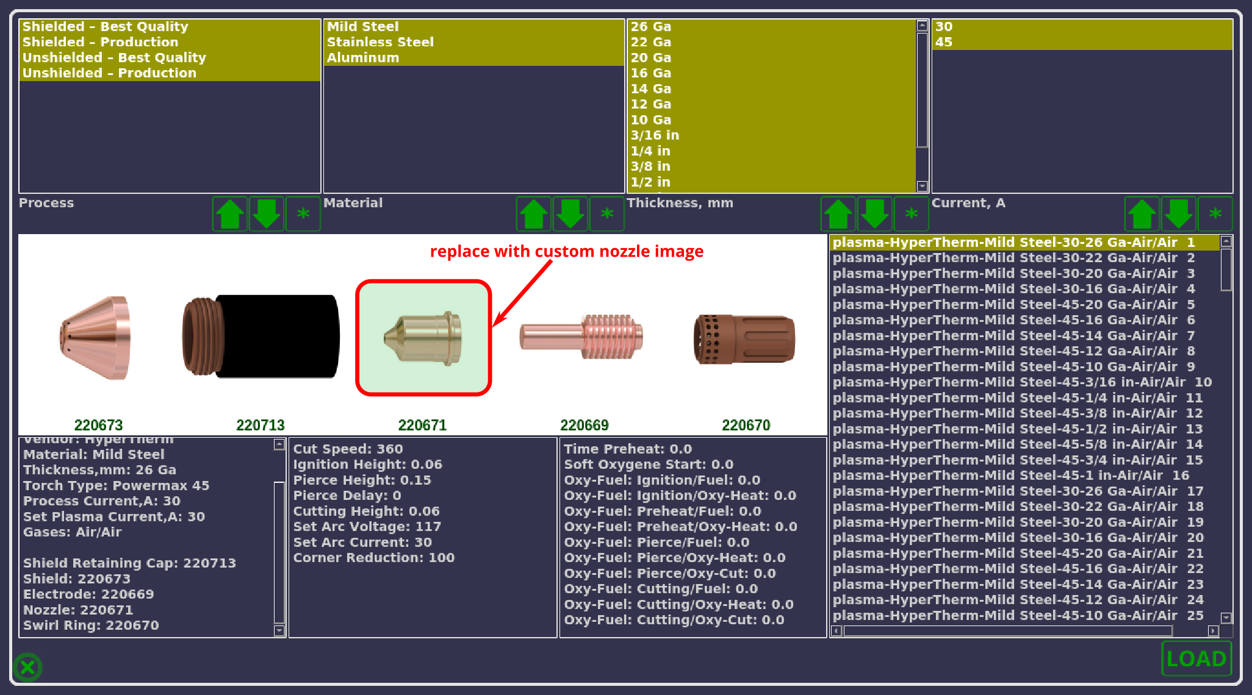Click the Process list up arrow

point(229,214)
